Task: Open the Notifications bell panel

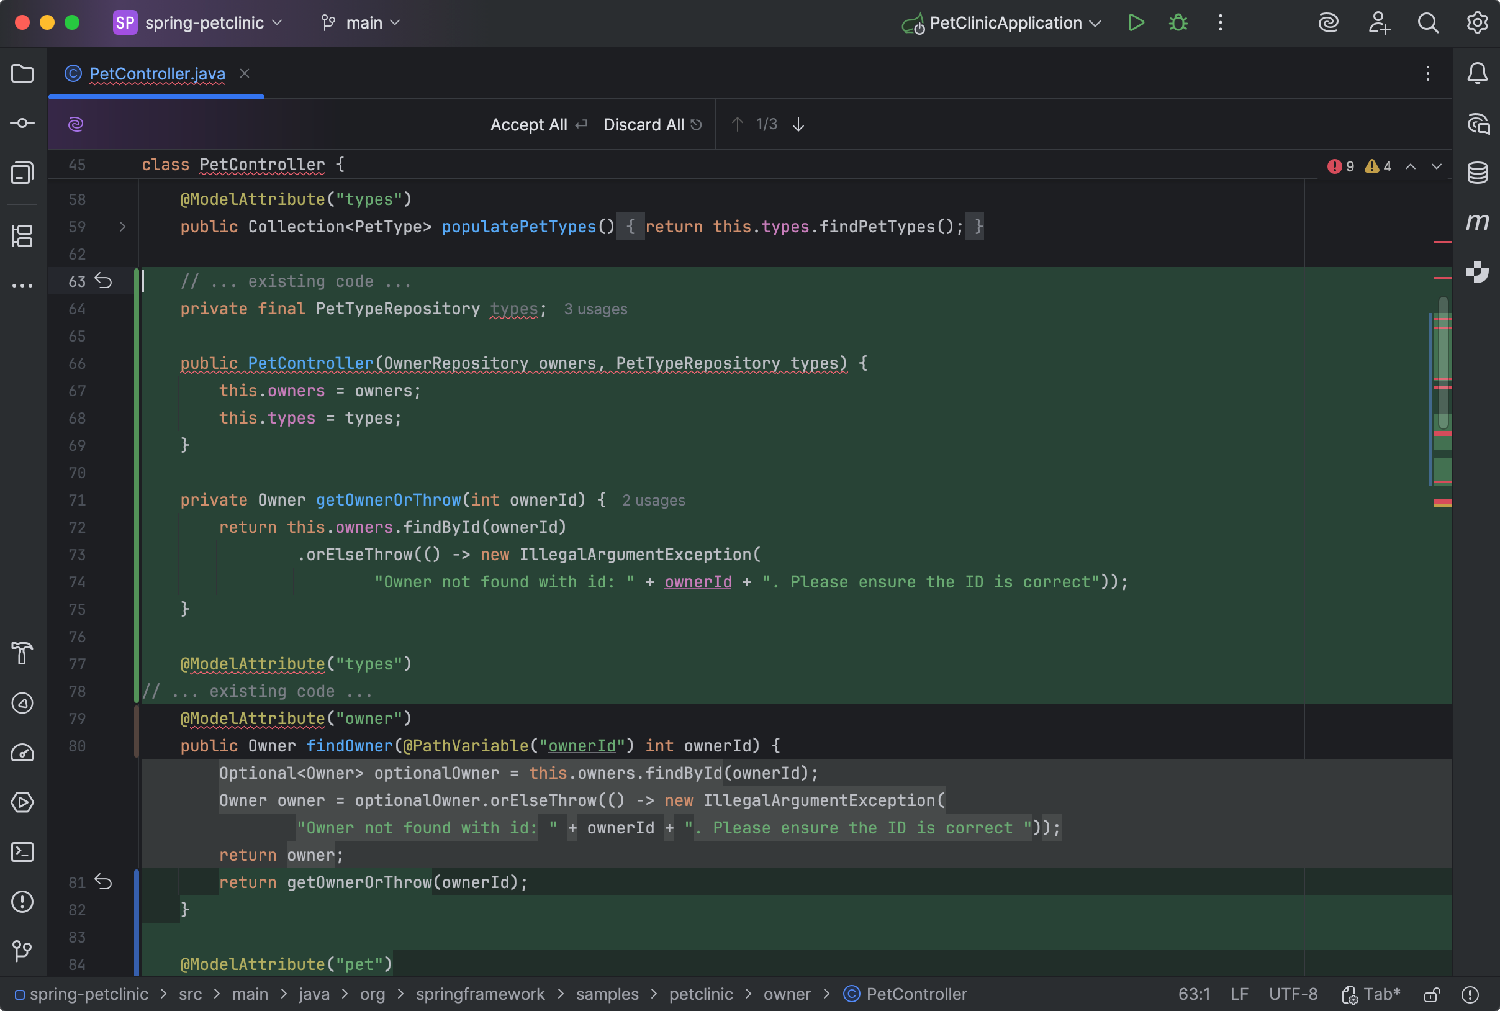Action: [1477, 73]
